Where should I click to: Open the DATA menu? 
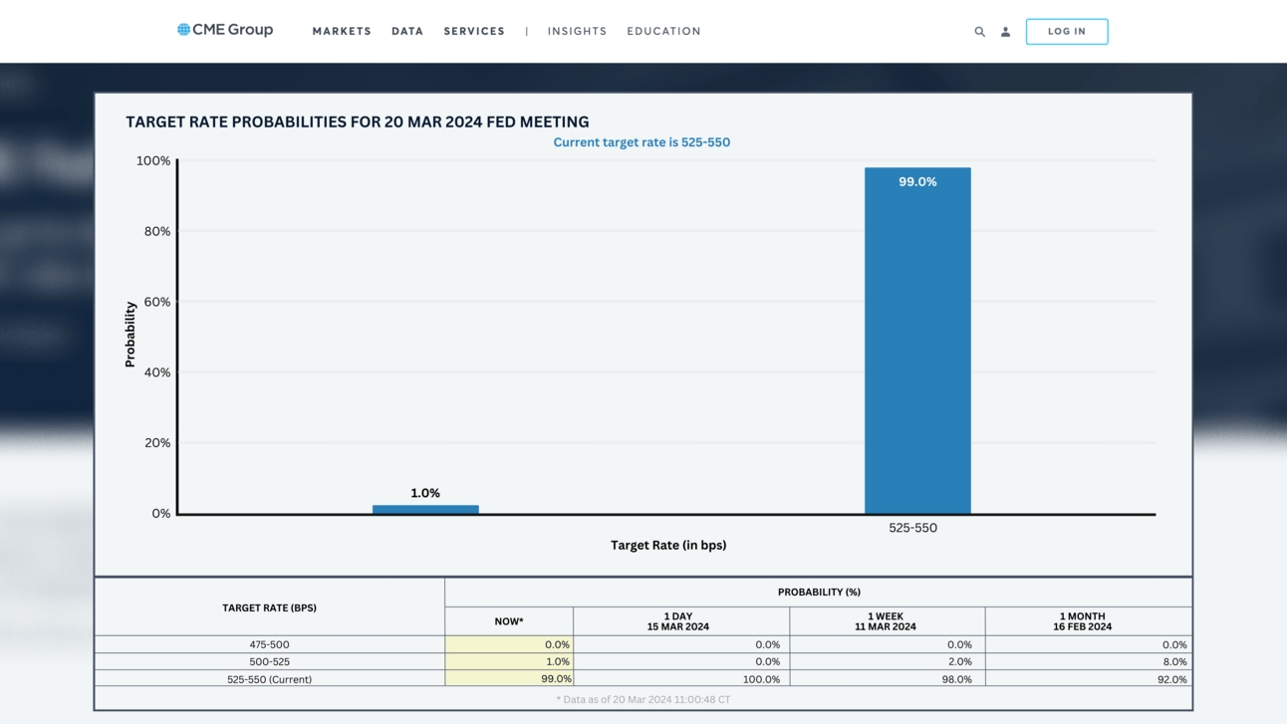pos(407,32)
